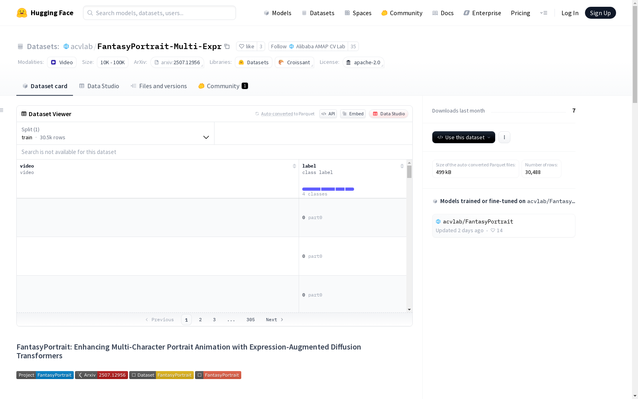Screen dimensions: 638x399
Task: Open Spaces in the top navigation
Action: pos(358,13)
